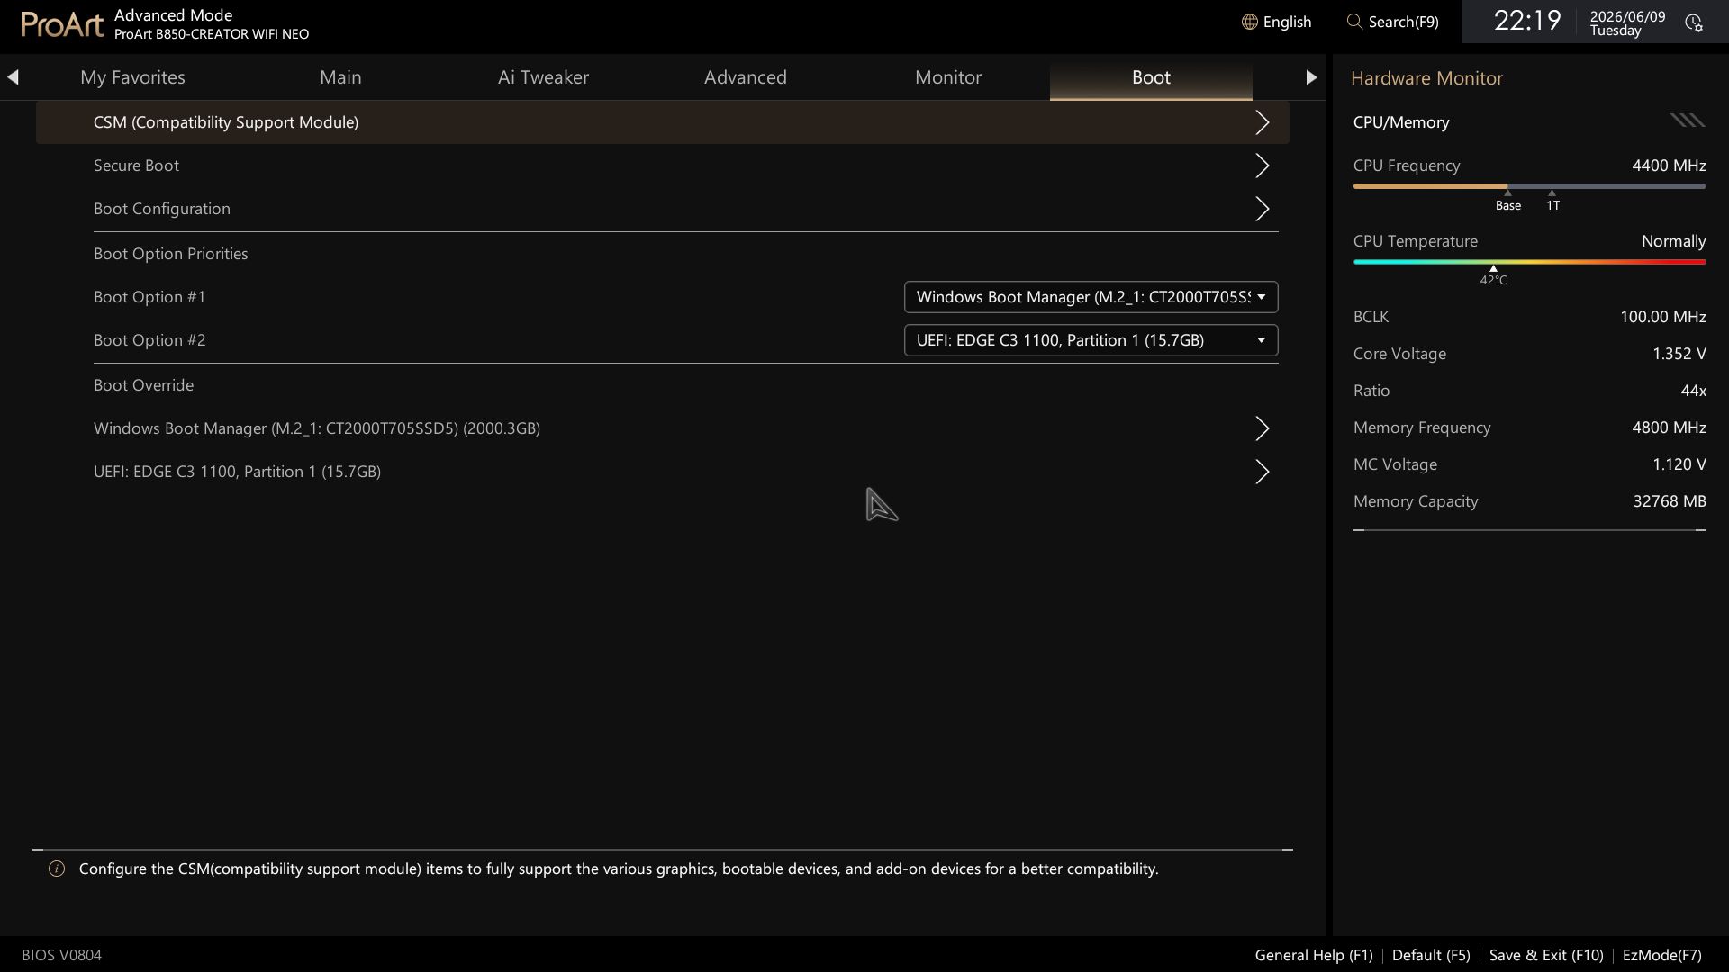Viewport: 1729px width, 972px height.
Task: Open Boot Option #1 dropdown
Action: 1091,297
